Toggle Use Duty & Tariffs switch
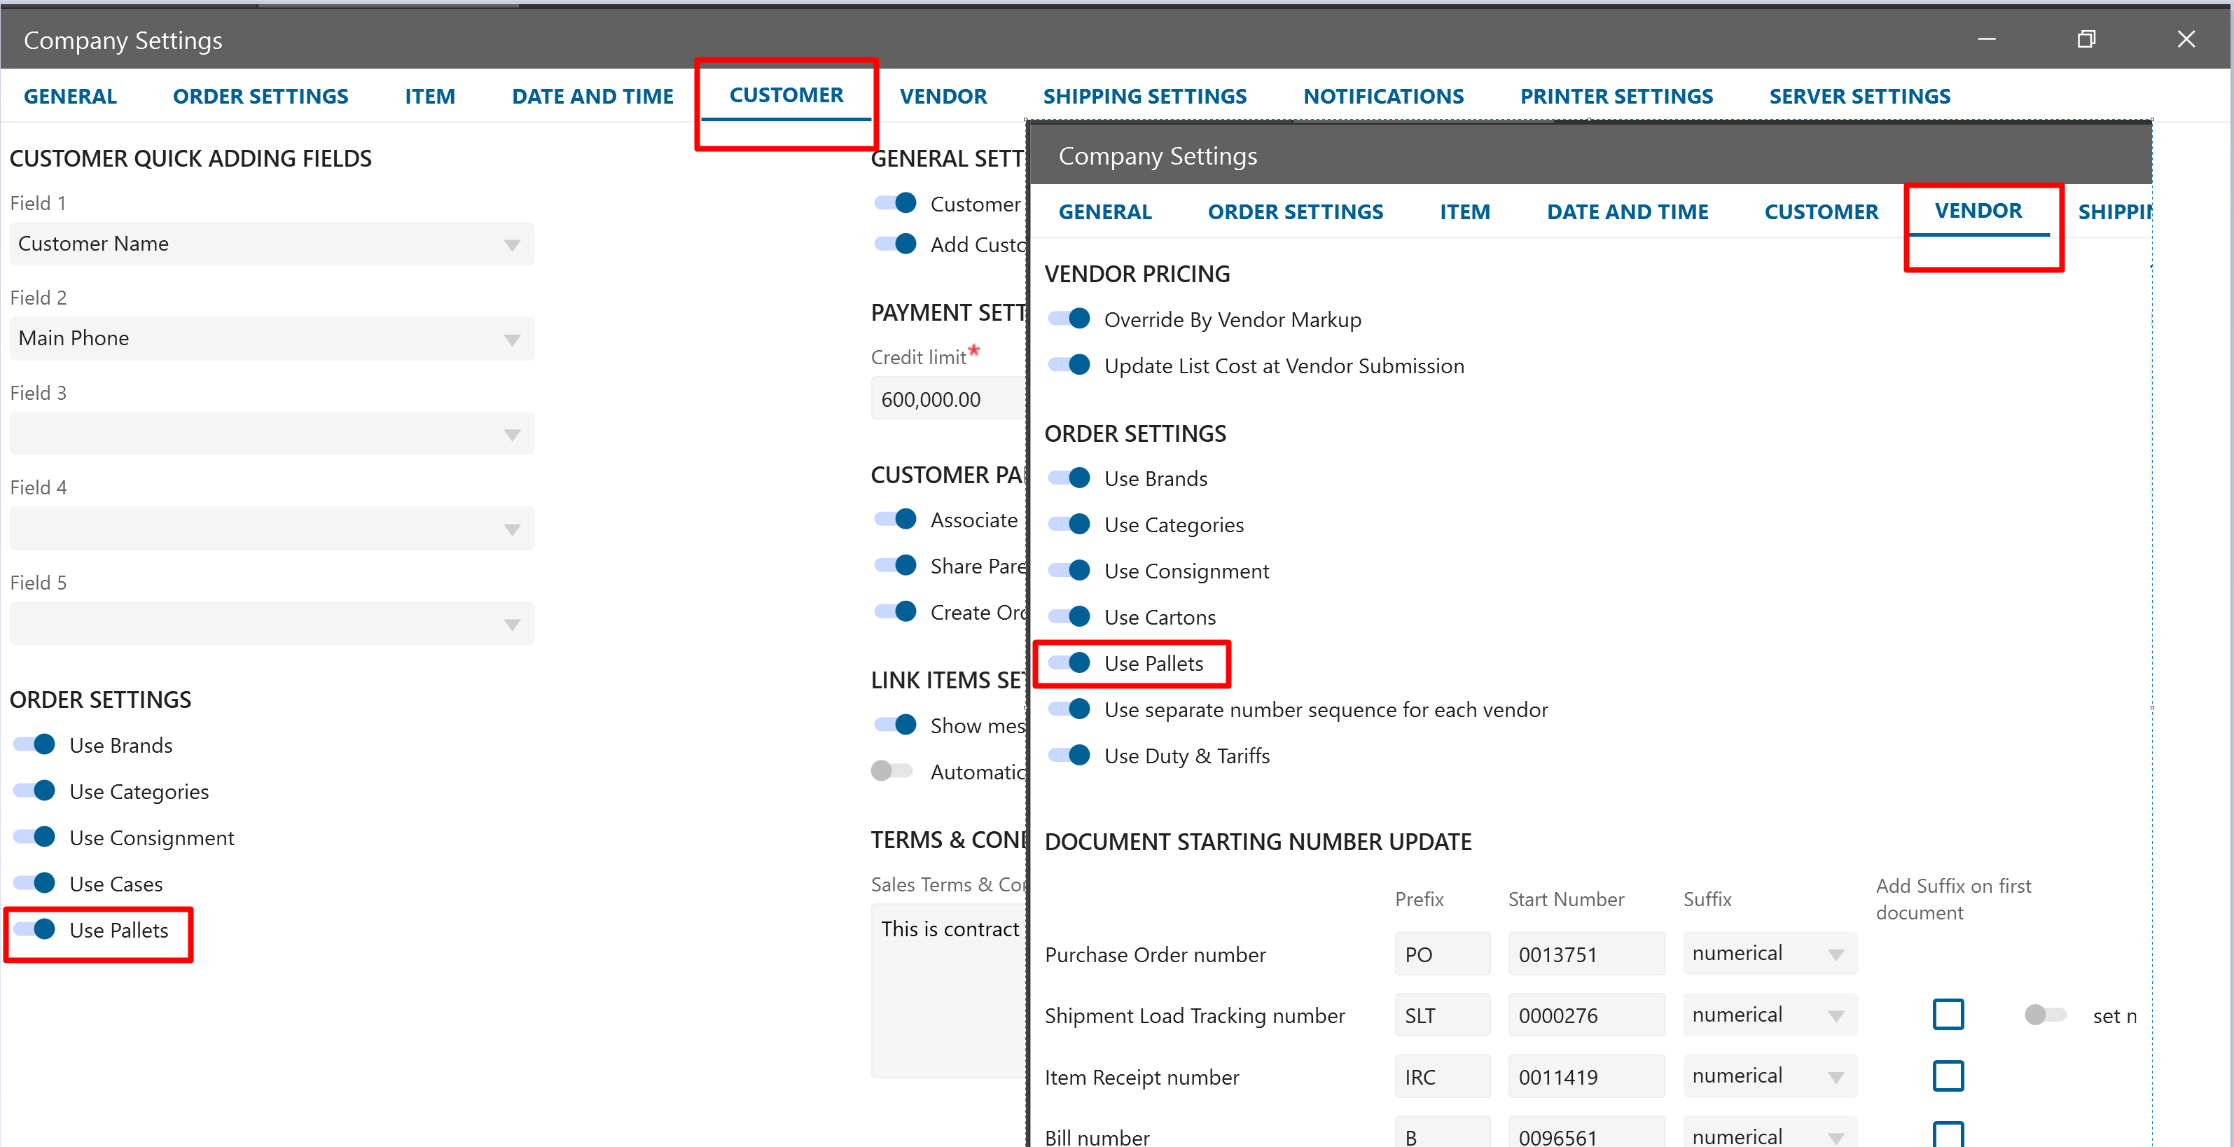Image resolution: width=2234 pixels, height=1147 pixels. point(1069,755)
